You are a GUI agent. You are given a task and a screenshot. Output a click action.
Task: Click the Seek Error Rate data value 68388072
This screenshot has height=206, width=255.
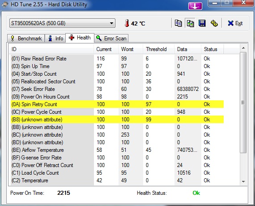[x=188, y=89]
